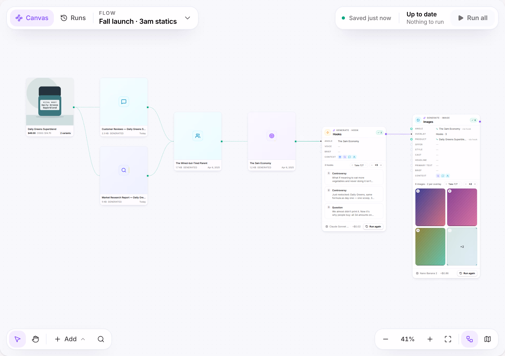Click the 41% zoom level
Screen dimensions: 505x356
(408, 339)
